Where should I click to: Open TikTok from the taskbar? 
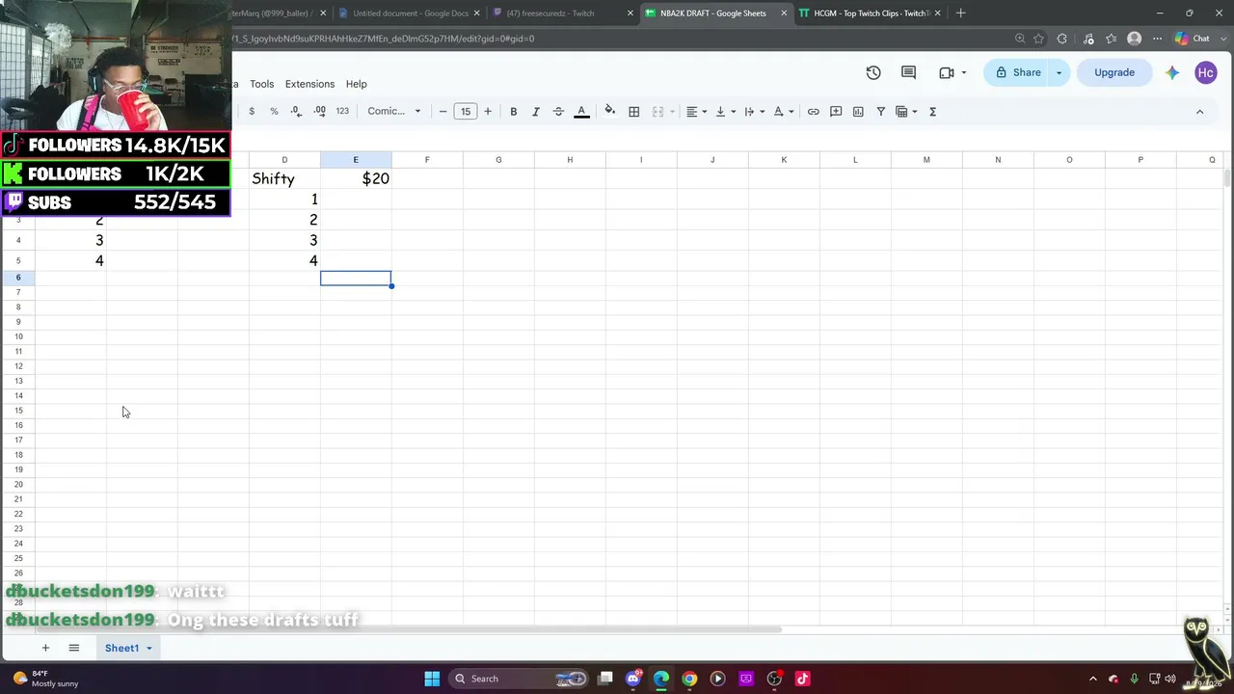pyautogui.click(x=802, y=679)
